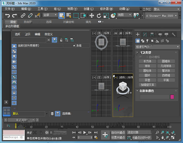Open the 全部 selection filter dropdown
This screenshot has height=143, width=183.
coord(50,15)
